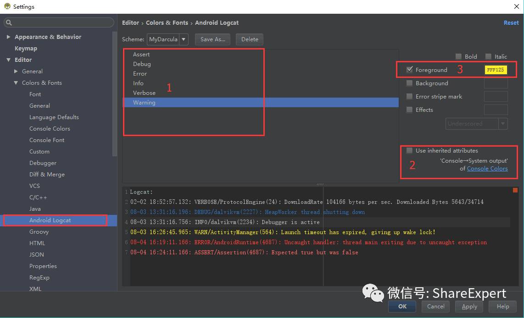Enable the Error stripe mark checkbox
The width and height of the screenshot is (524, 318).
click(409, 96)
